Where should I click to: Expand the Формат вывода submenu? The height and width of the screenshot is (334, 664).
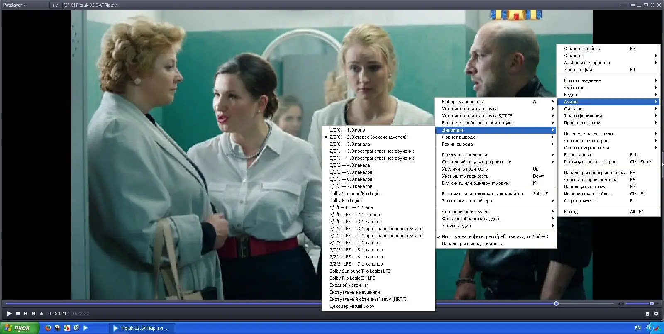point(496,137)
